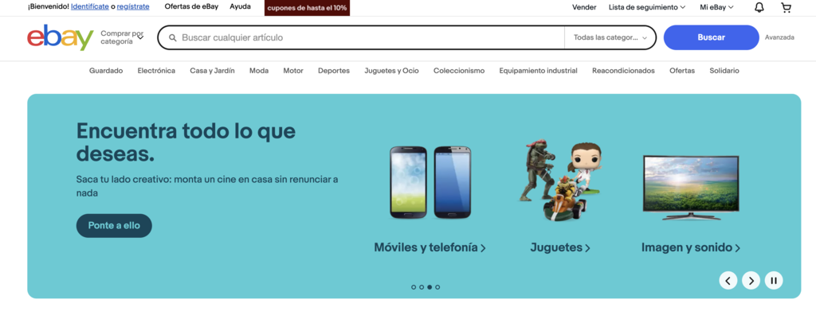Open Juguetes category link

coord(560,247)
